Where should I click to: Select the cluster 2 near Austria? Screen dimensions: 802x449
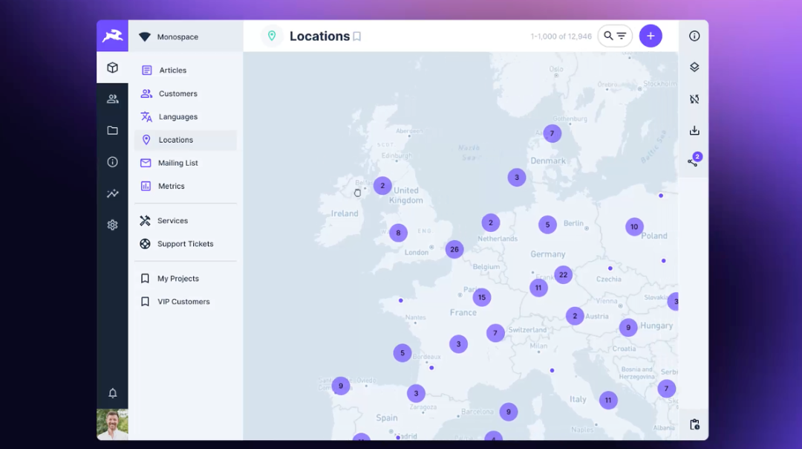575,316
